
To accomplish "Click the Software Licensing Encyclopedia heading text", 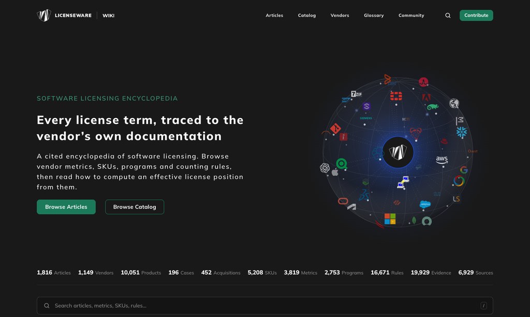I will point(107,99).
